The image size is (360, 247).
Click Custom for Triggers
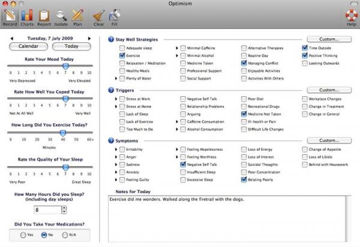[x=329, y=90]
